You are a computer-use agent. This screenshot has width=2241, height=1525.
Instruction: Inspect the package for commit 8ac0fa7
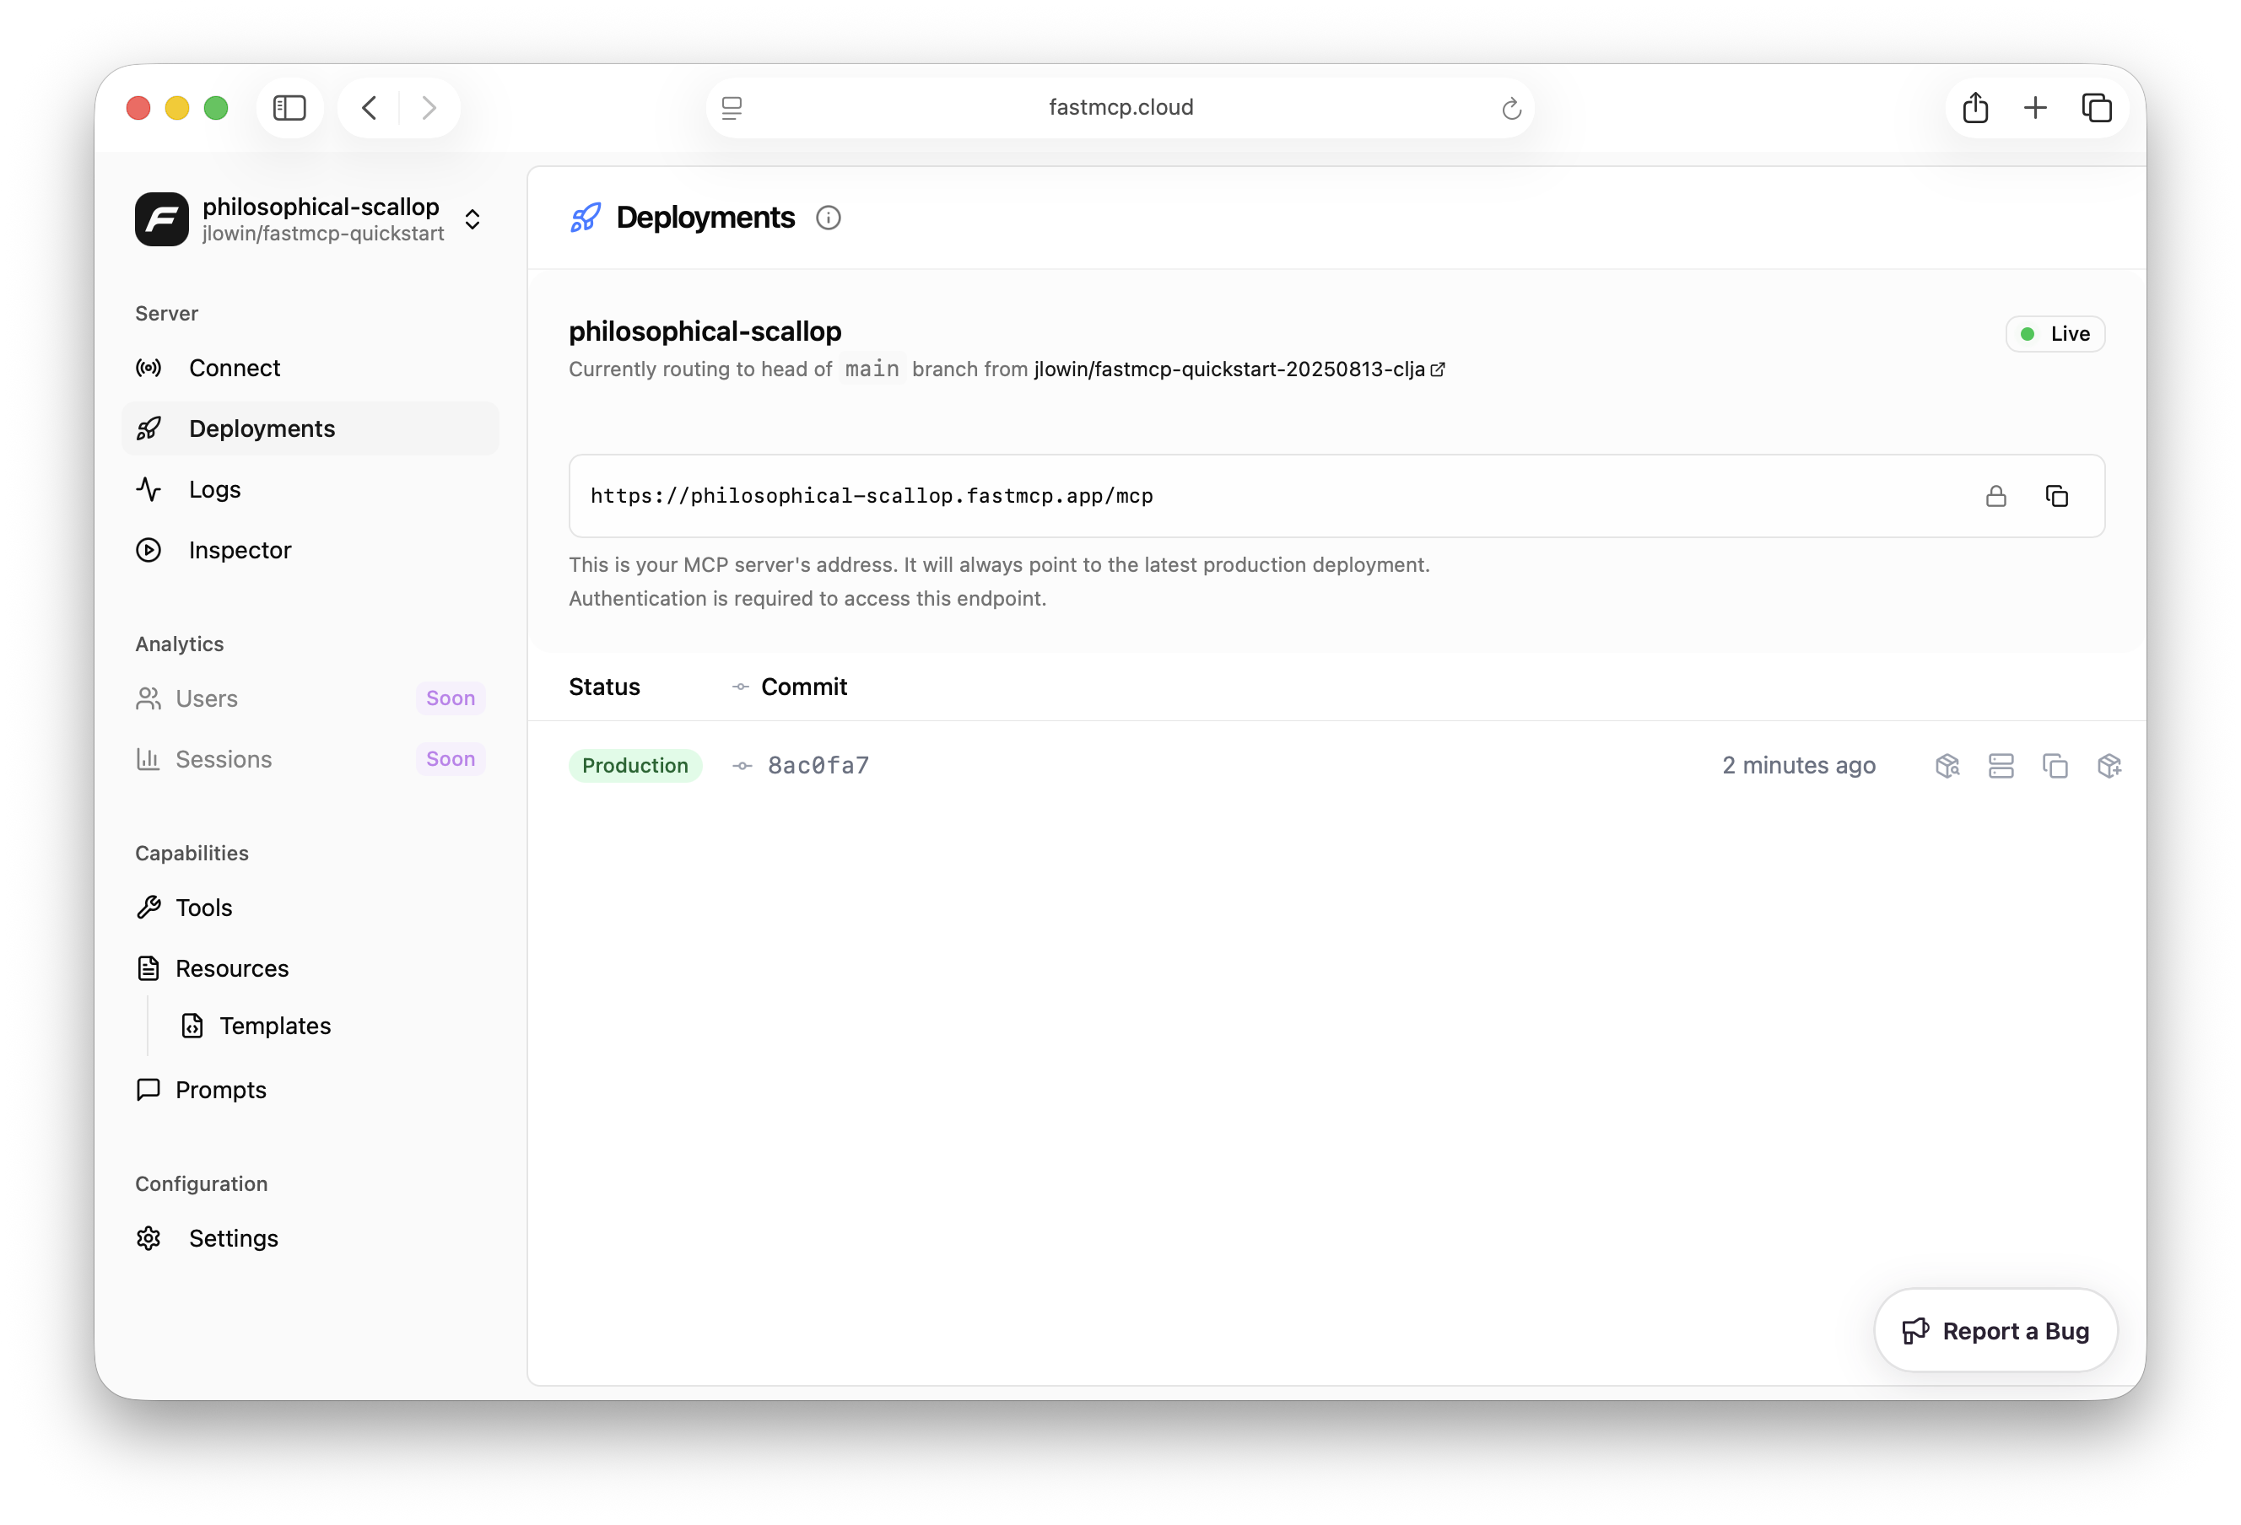(x=1947, y=765)
